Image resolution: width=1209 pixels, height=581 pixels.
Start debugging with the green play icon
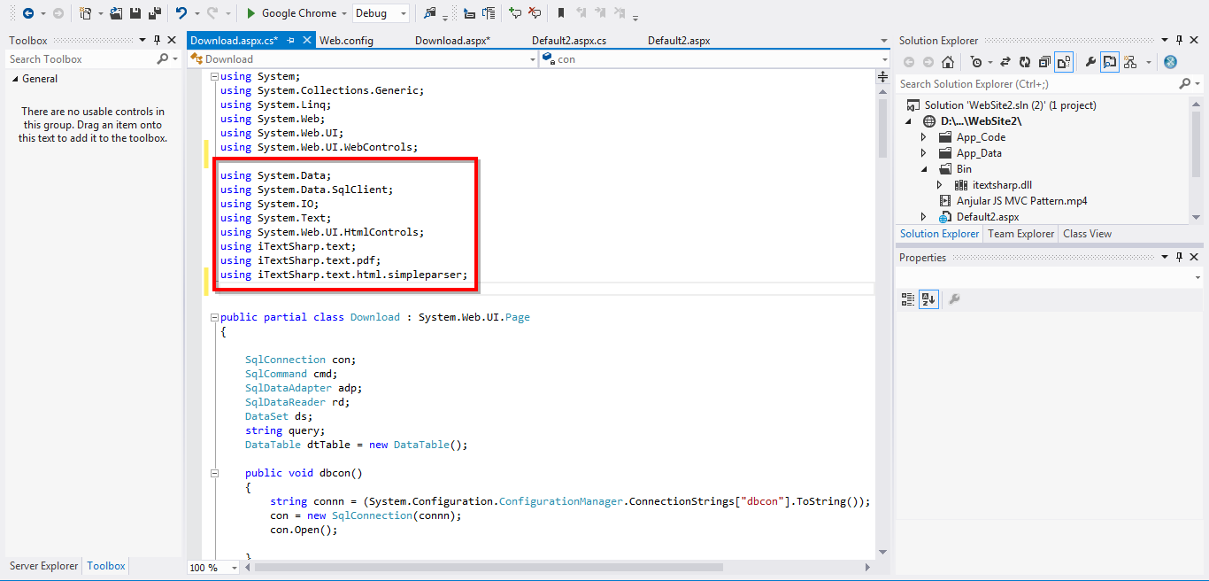(251, 13)
